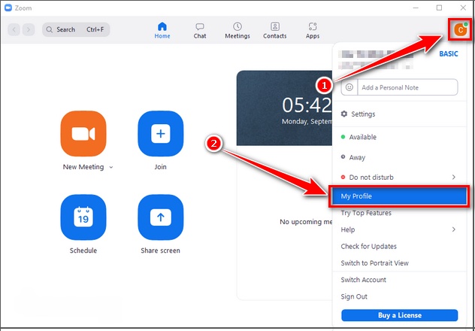This screenshot has height=331, width=475.
Task: Set status to Available
Action: [399, 137]
